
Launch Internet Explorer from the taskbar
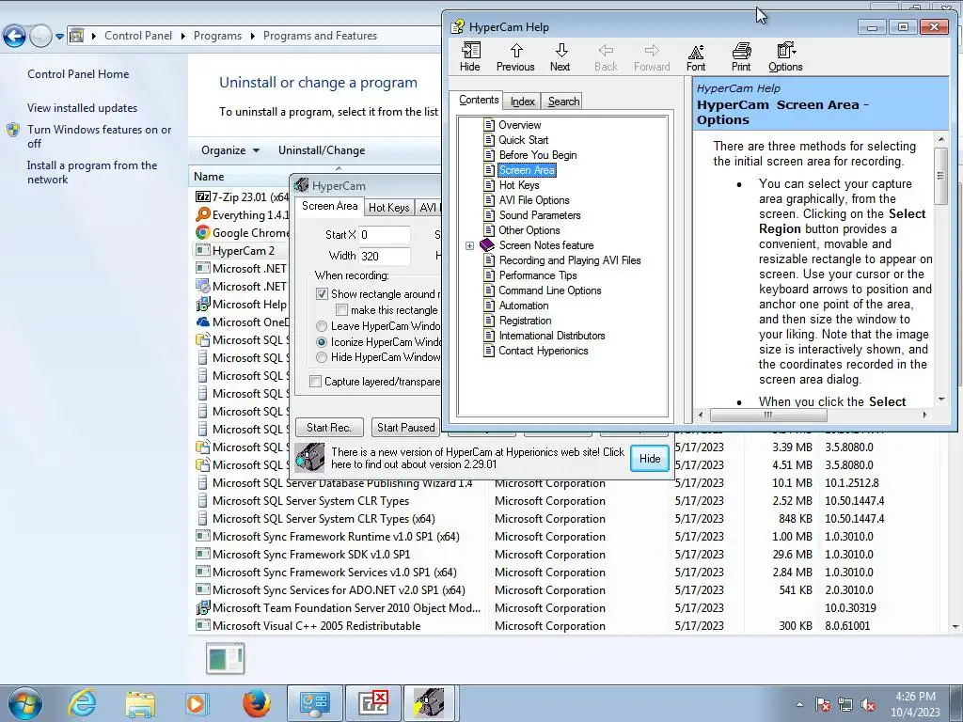pyautogui.click(x=82, y=703)
